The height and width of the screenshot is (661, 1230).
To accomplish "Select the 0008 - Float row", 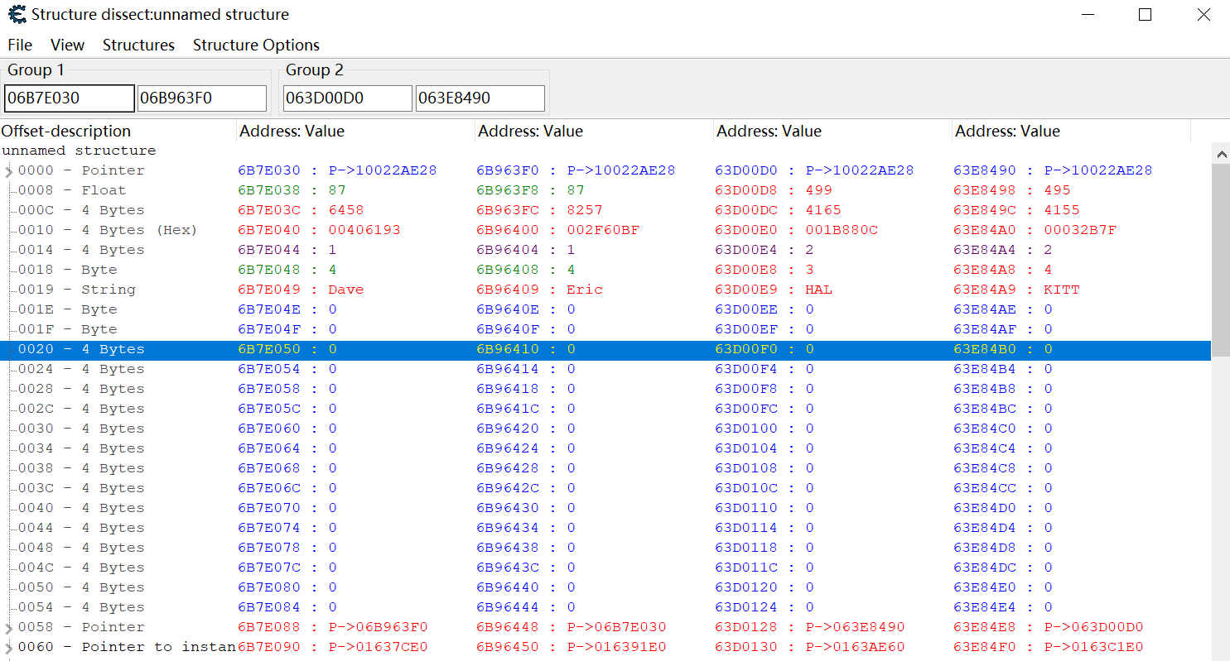I will point(605,190).
